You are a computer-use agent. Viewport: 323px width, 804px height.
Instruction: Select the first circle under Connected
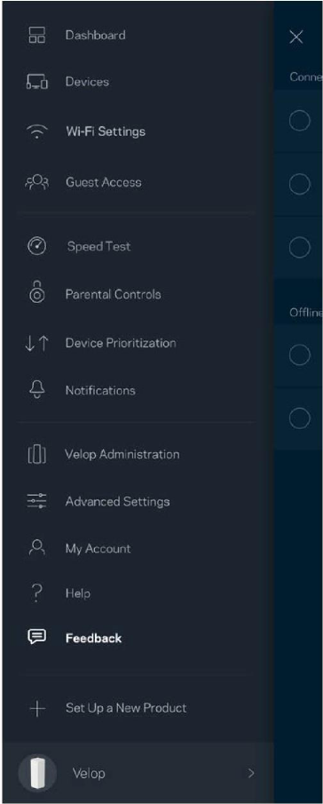click(x=299, y=121)
